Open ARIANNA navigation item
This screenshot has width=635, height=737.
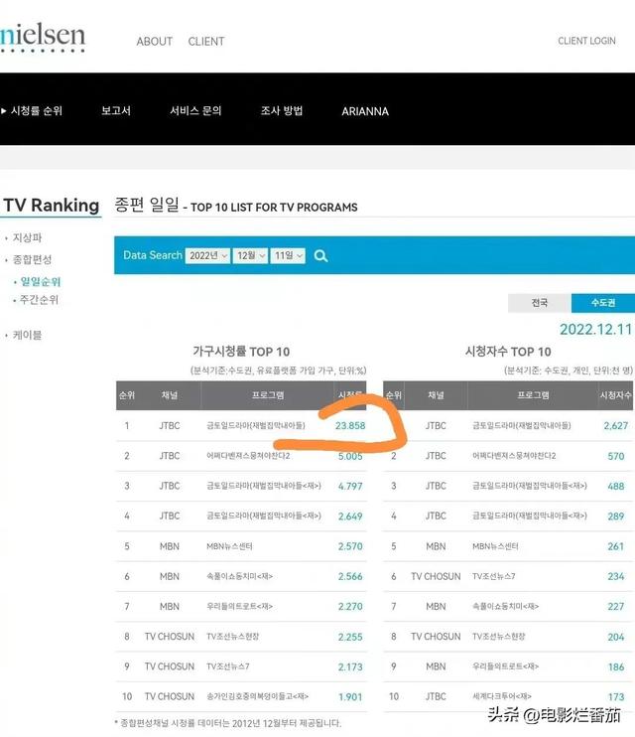click(365, 111)
